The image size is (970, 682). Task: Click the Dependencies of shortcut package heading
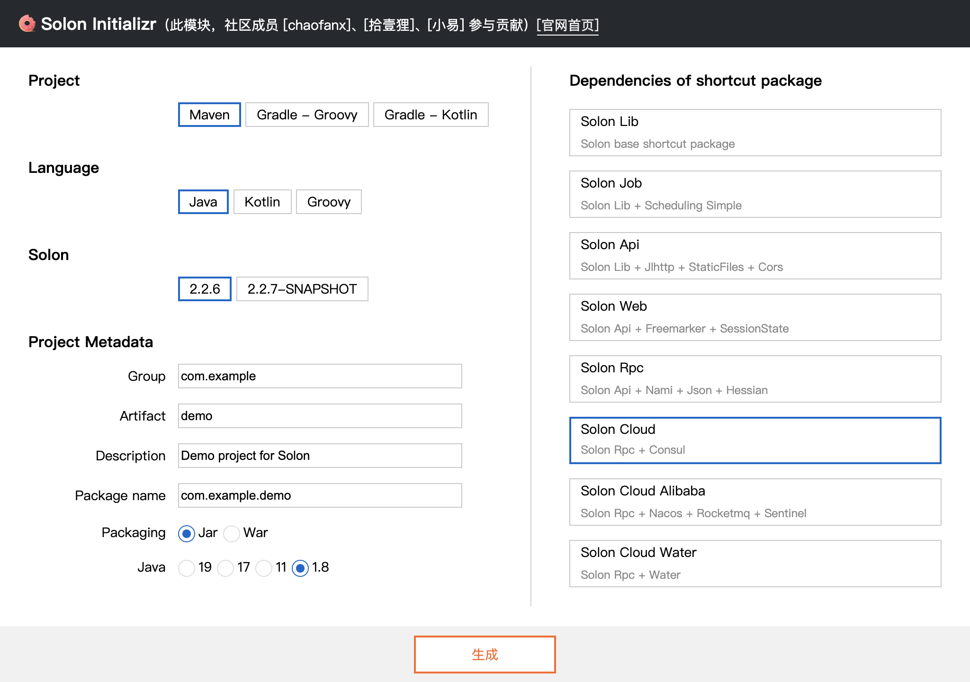[x=695, y=81]
